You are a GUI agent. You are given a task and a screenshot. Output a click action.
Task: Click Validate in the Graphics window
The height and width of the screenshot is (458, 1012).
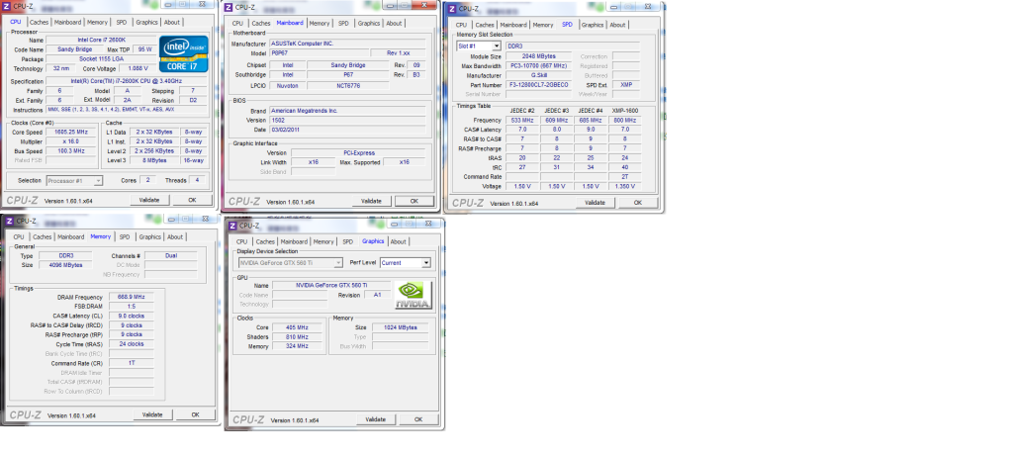[x=376, y=419]
